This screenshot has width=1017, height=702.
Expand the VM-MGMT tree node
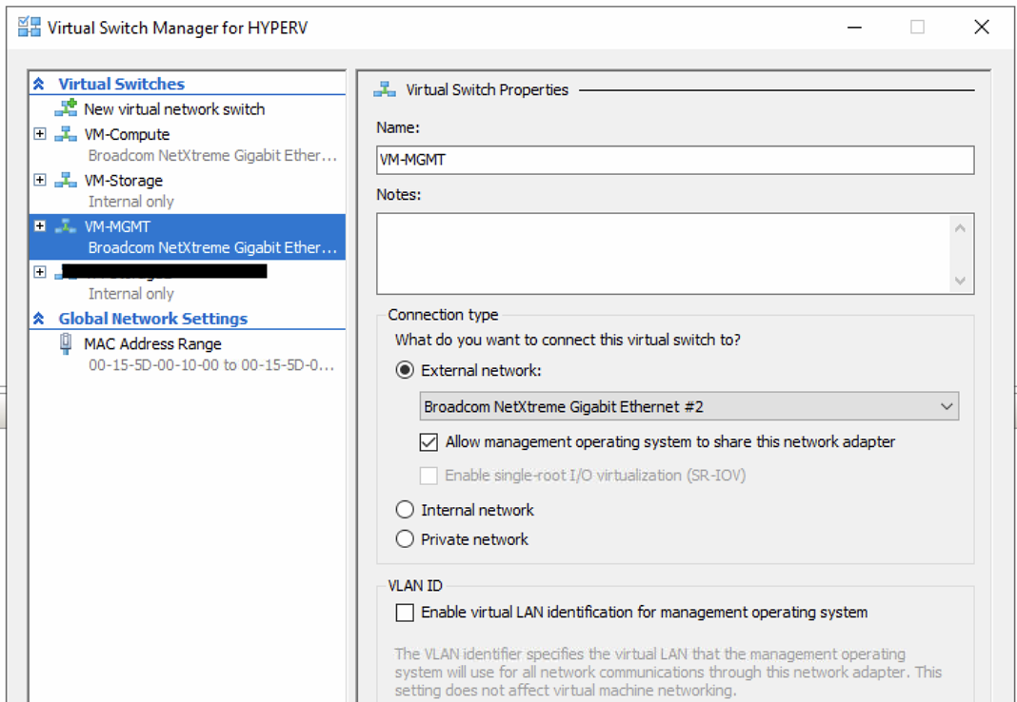click(x=40, y=226)
